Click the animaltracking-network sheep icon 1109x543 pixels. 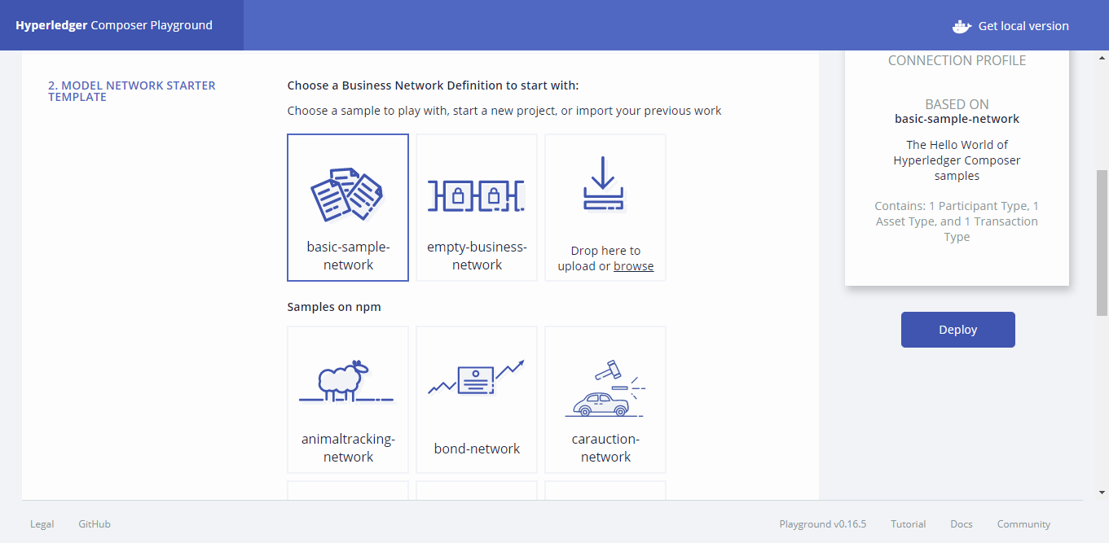[346, 381]
